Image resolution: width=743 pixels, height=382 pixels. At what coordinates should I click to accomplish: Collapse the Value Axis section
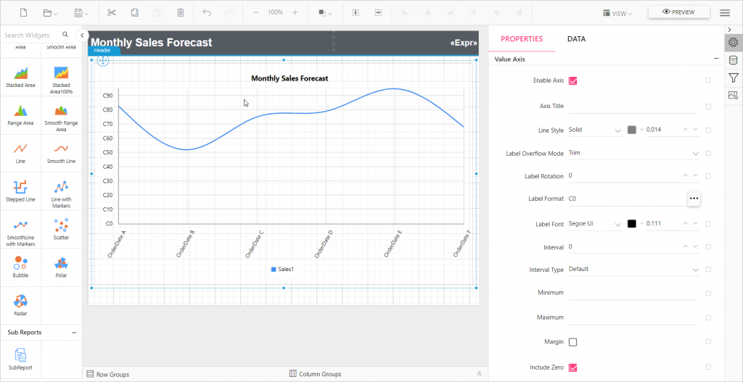point(716,59)
